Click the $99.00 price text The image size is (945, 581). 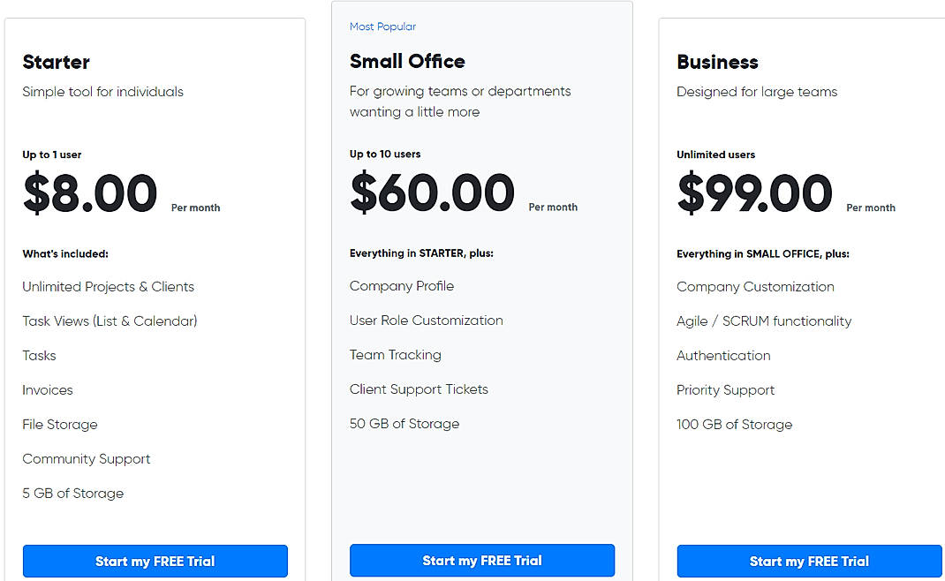click(x=754, y=194)
